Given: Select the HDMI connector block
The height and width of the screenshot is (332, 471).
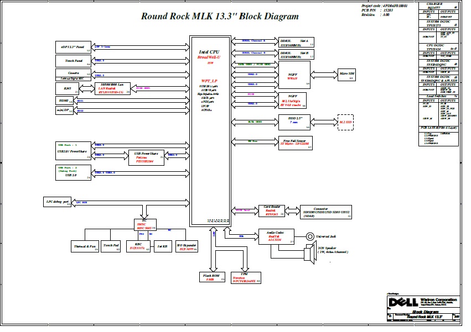Looking at the screenshot, I should [65, 101].
